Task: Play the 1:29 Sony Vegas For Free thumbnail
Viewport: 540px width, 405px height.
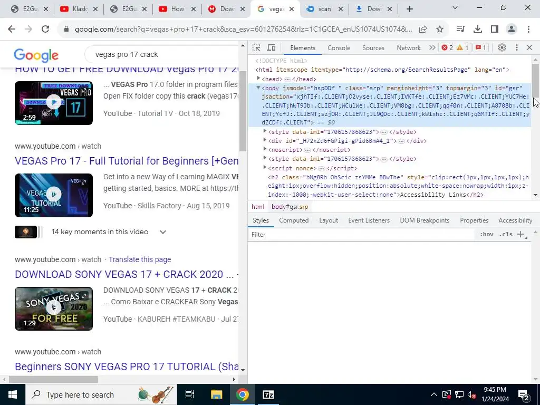Action: 54,308
